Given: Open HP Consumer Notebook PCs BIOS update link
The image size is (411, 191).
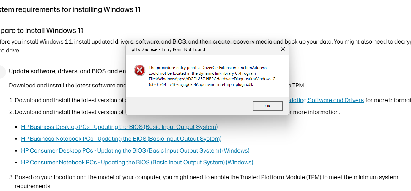Looking at the screenshot, I should tap(137, 162).
